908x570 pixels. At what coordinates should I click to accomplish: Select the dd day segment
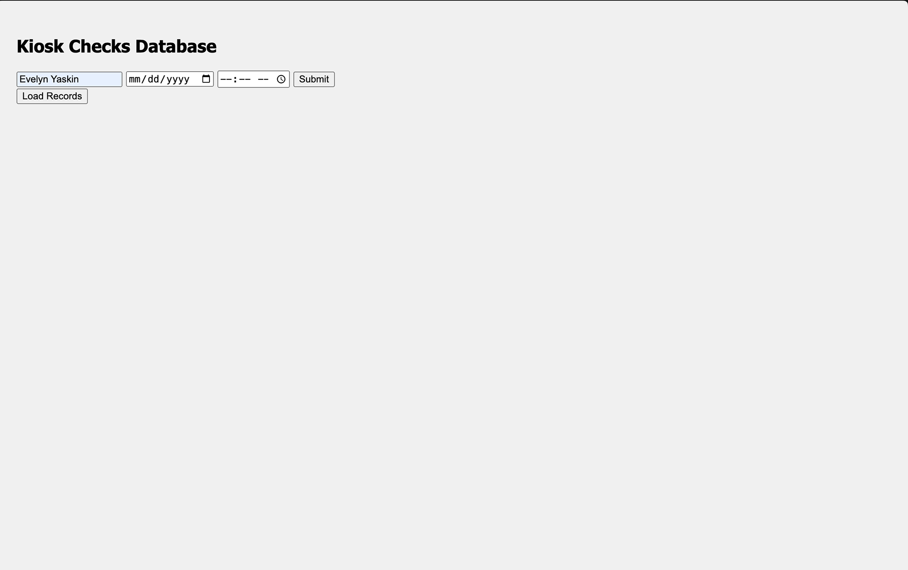(x=154, y=79)
